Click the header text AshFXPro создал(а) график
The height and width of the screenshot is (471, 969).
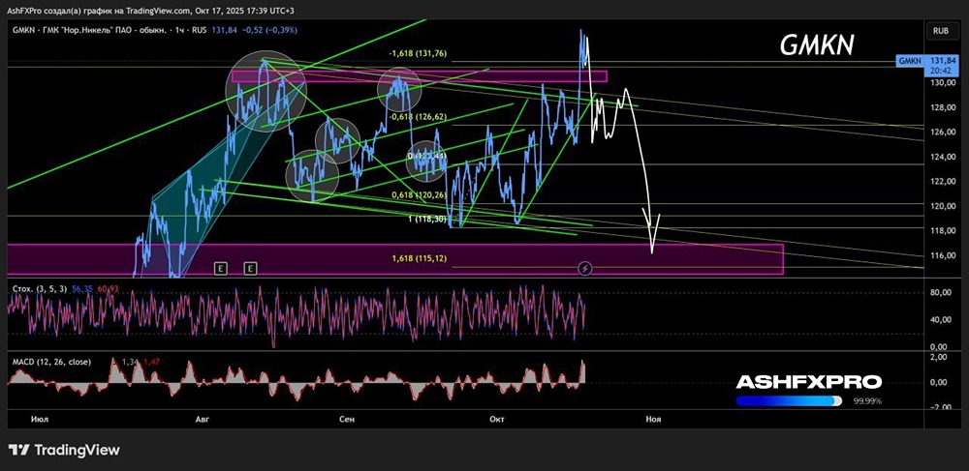point(59,11)
